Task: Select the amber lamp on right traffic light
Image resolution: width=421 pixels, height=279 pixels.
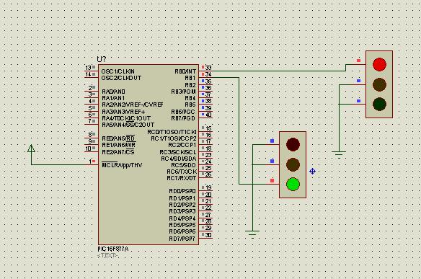Action: click(x=379, y=84)
